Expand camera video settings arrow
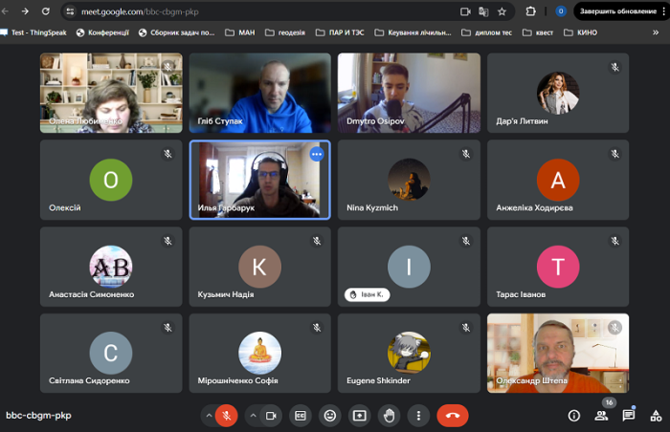Image resolution: width=670 pixels, height=432 pixels. click(253, 416)
